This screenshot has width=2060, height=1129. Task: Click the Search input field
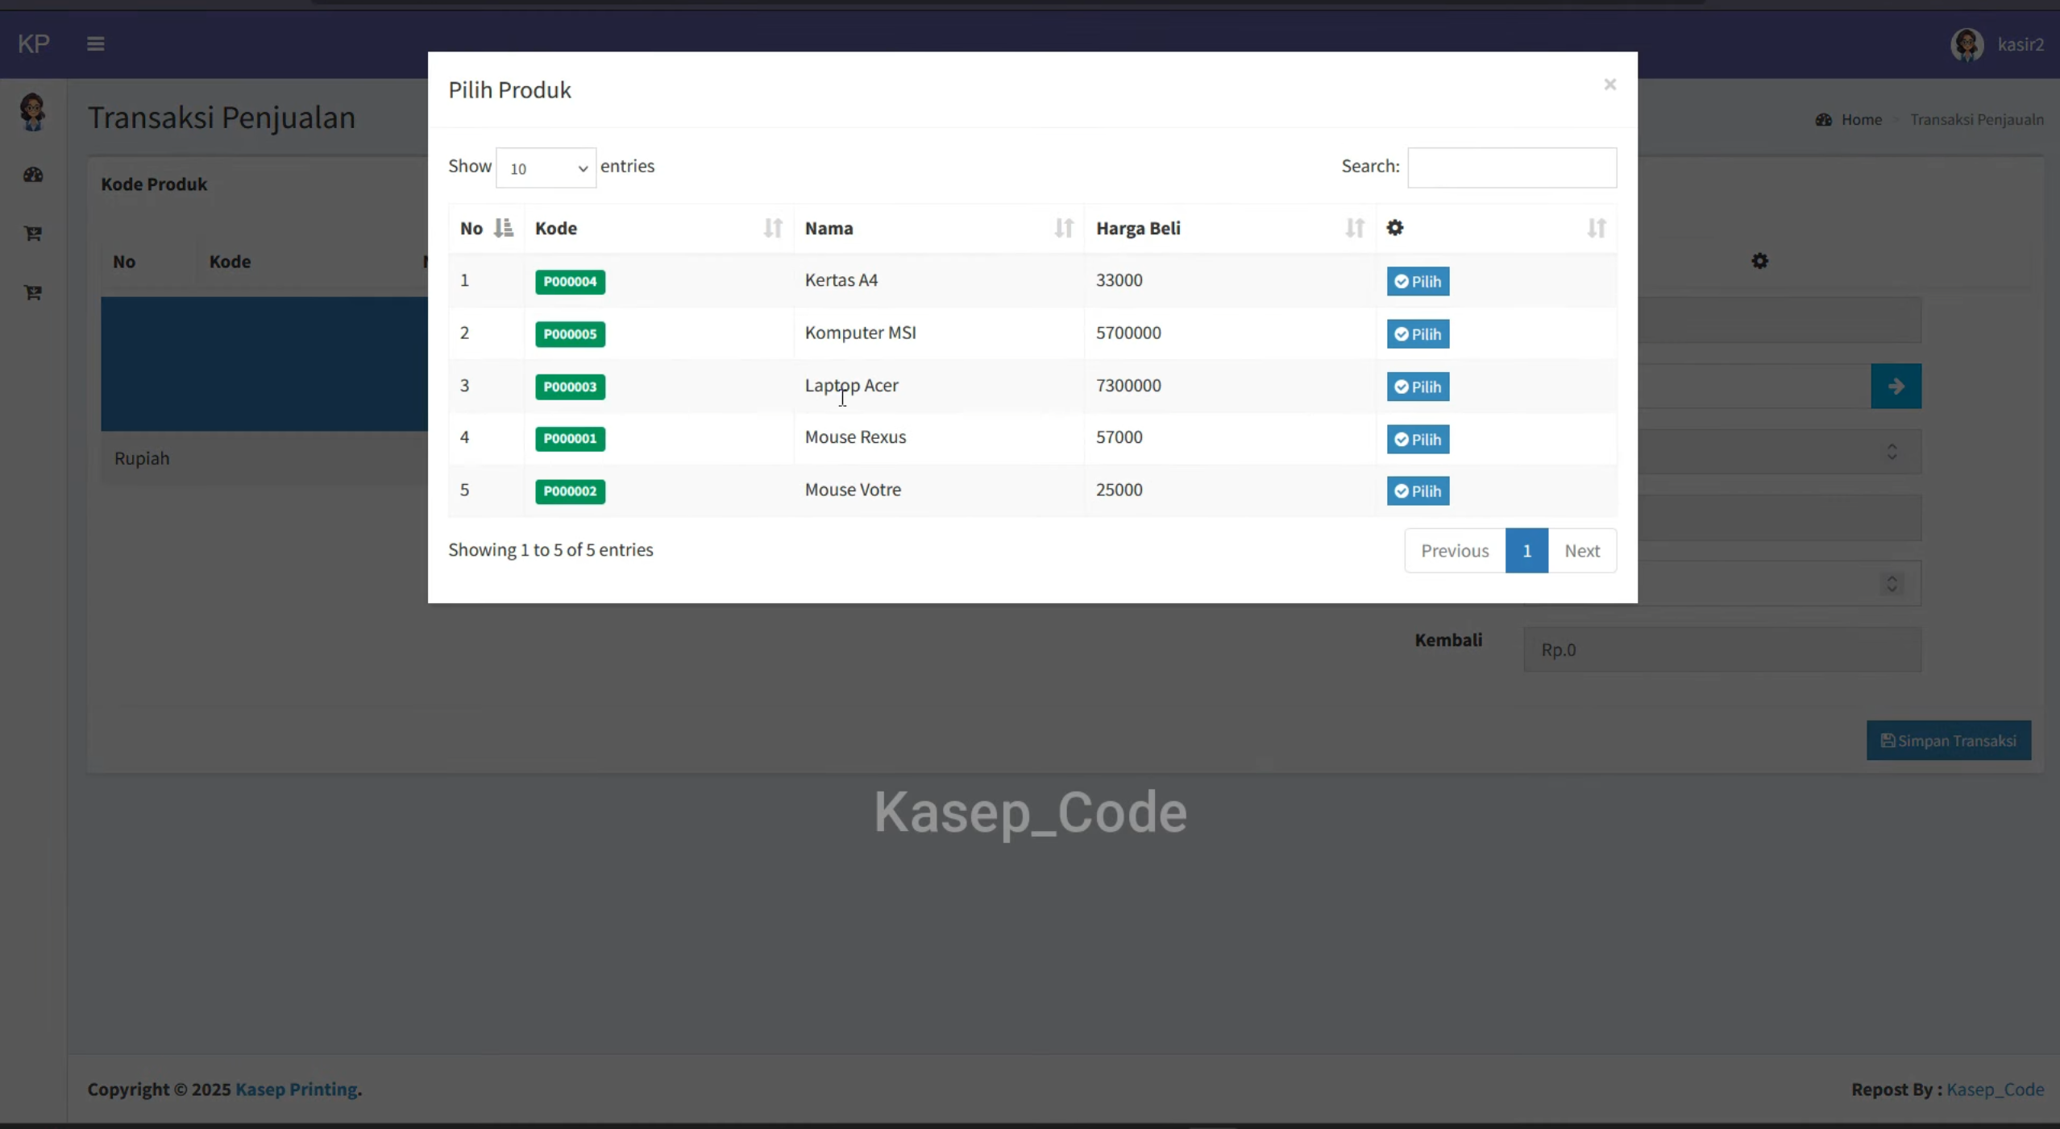[x=1511, y=167]
